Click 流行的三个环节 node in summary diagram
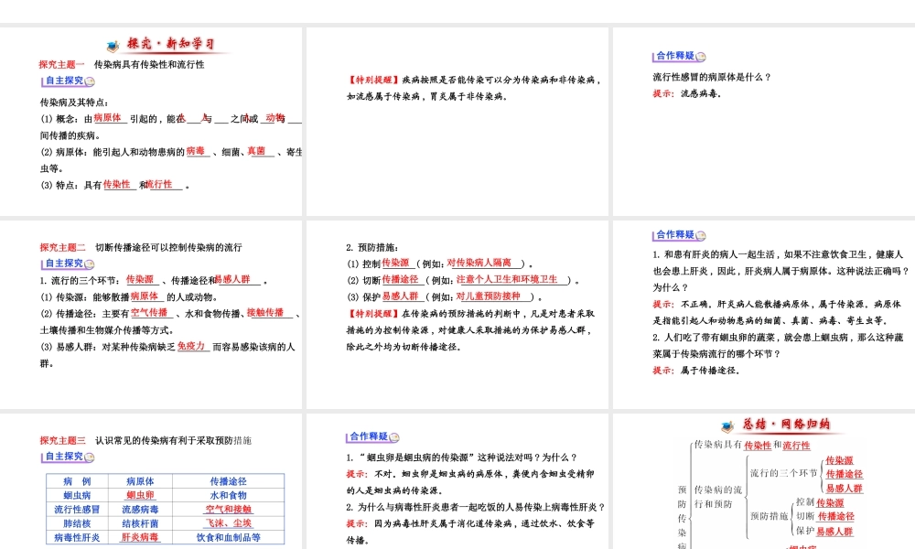915x549 pixels. [x=783, y=473]
